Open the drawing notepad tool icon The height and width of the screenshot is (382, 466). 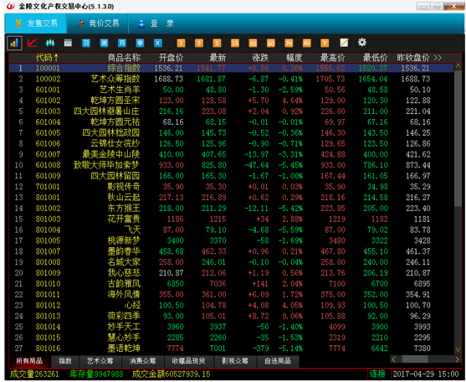(x=344, y=43)
